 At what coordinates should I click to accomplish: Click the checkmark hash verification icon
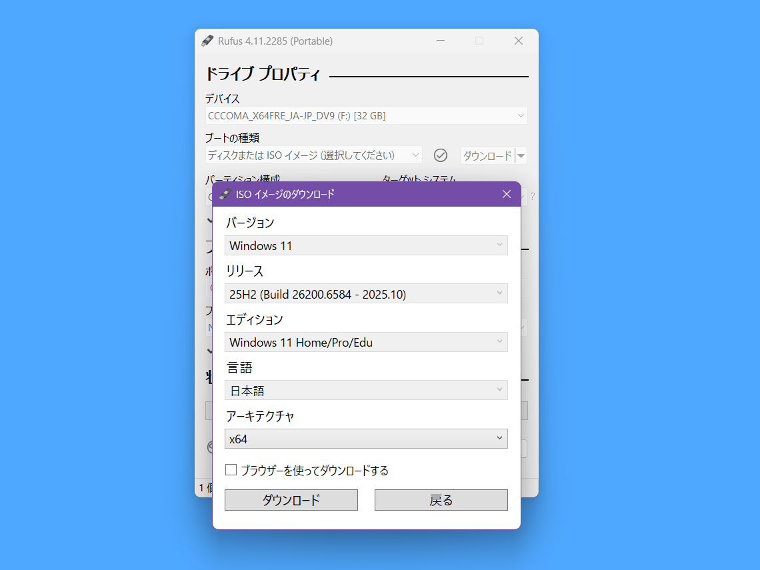coord(440,155)
